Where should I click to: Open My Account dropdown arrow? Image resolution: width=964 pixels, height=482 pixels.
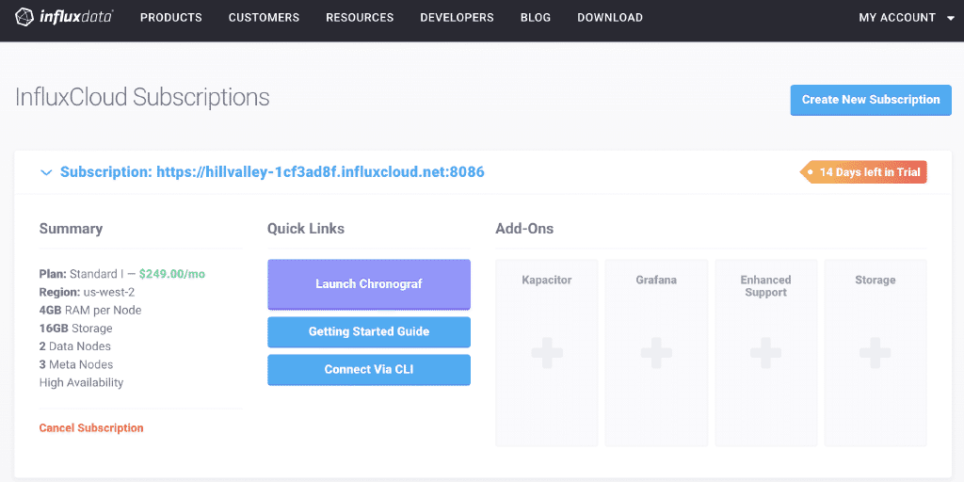pos(951,18)
